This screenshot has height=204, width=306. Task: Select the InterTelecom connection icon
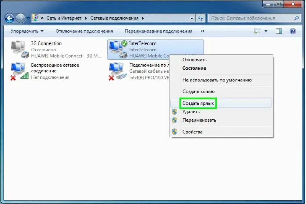(118, 50)
